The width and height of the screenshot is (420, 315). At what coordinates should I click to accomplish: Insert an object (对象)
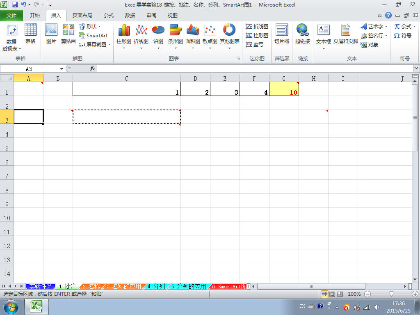[370, 44]
